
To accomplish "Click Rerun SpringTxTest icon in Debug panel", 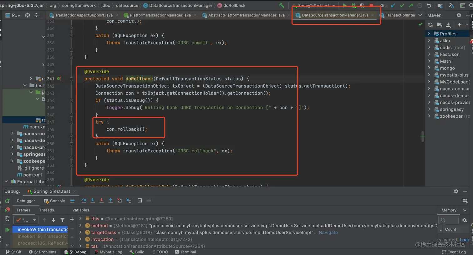I will [7, 201].
